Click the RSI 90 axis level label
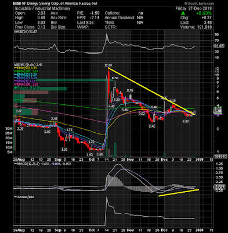228x233 pixels. tap(217, 35)
